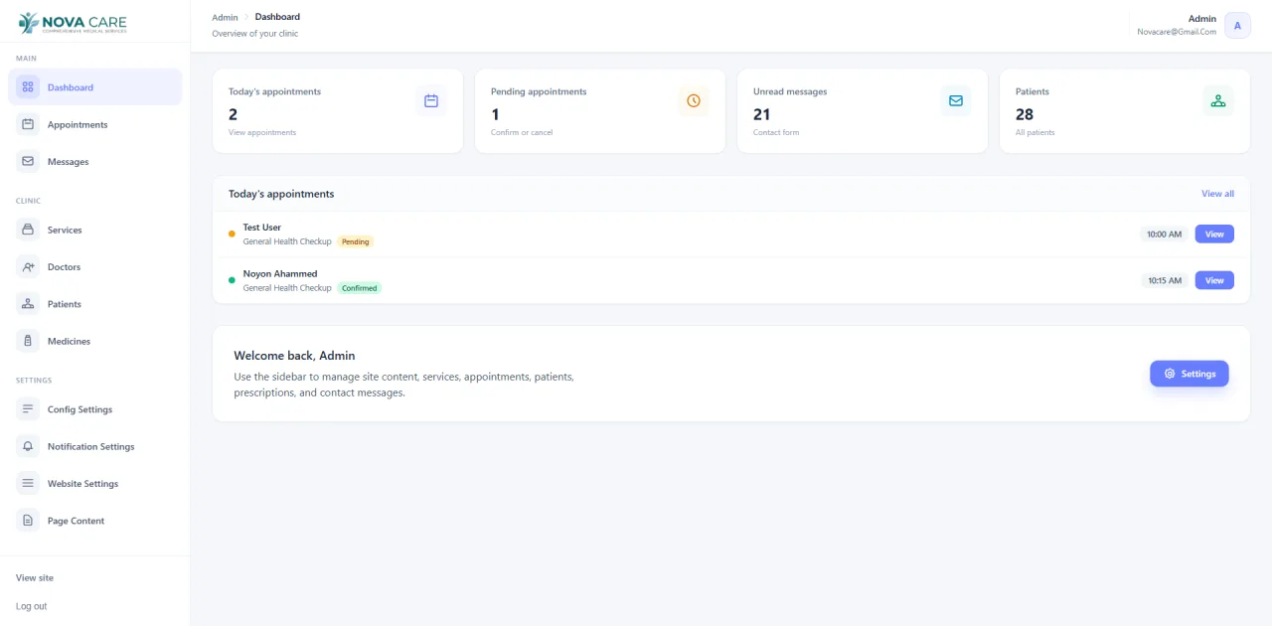The image size is (1272, 626).
Task: Open Services section from sidebar
Action: (65, 230)
